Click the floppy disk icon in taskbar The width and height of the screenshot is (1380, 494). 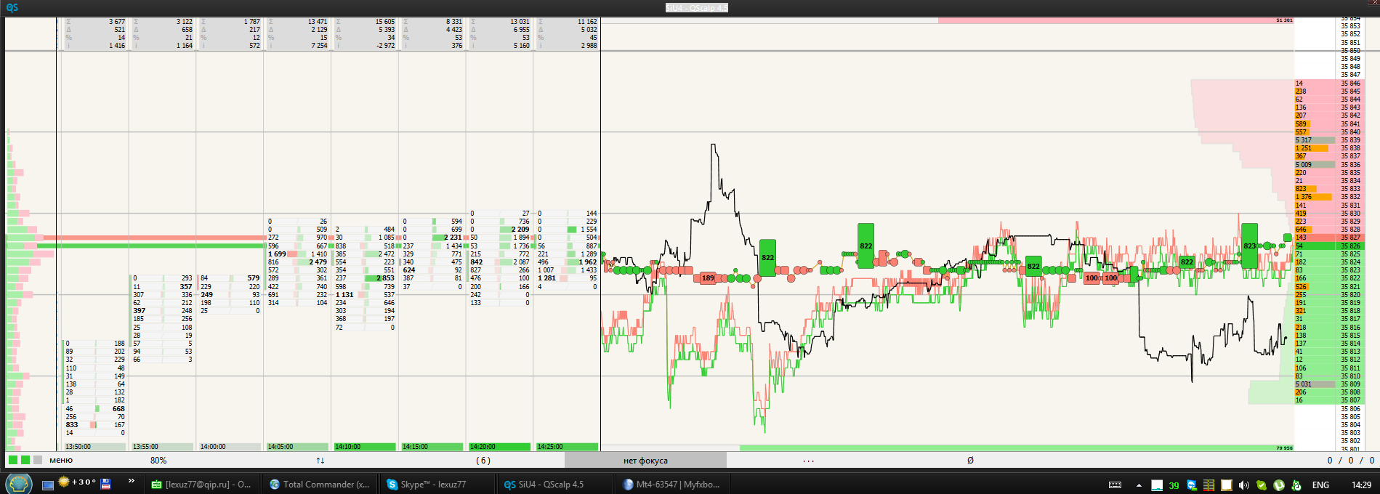pyautogui.click(x=106, y=483)
